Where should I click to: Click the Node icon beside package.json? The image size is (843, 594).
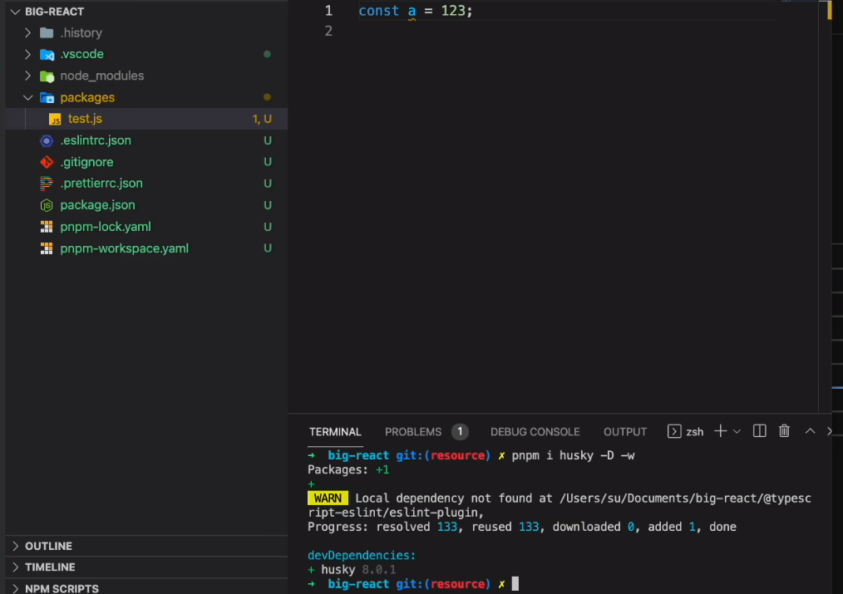point(47,205)
